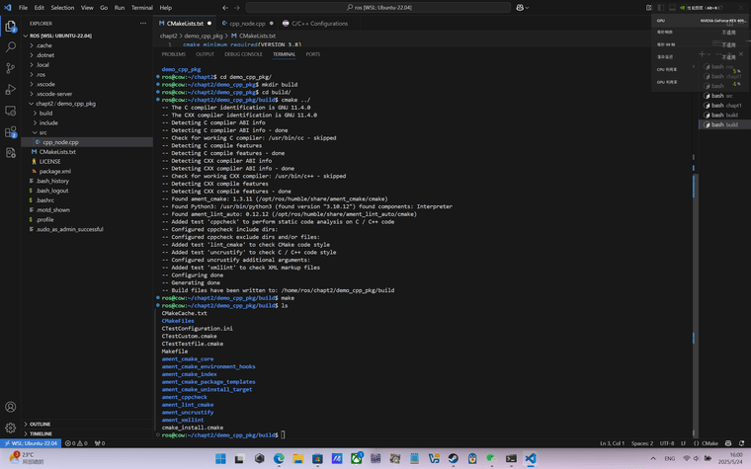Image resolution: width=751 pixels, height=469 pixels.
Task: Open the Source Control view
Action: pos(11,68)
